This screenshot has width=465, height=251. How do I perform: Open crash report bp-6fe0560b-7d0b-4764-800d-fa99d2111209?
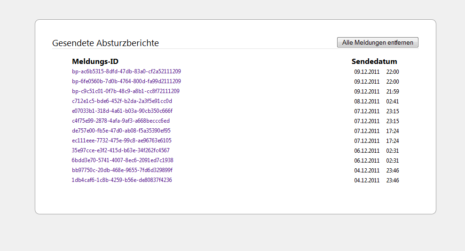(126, 81)
